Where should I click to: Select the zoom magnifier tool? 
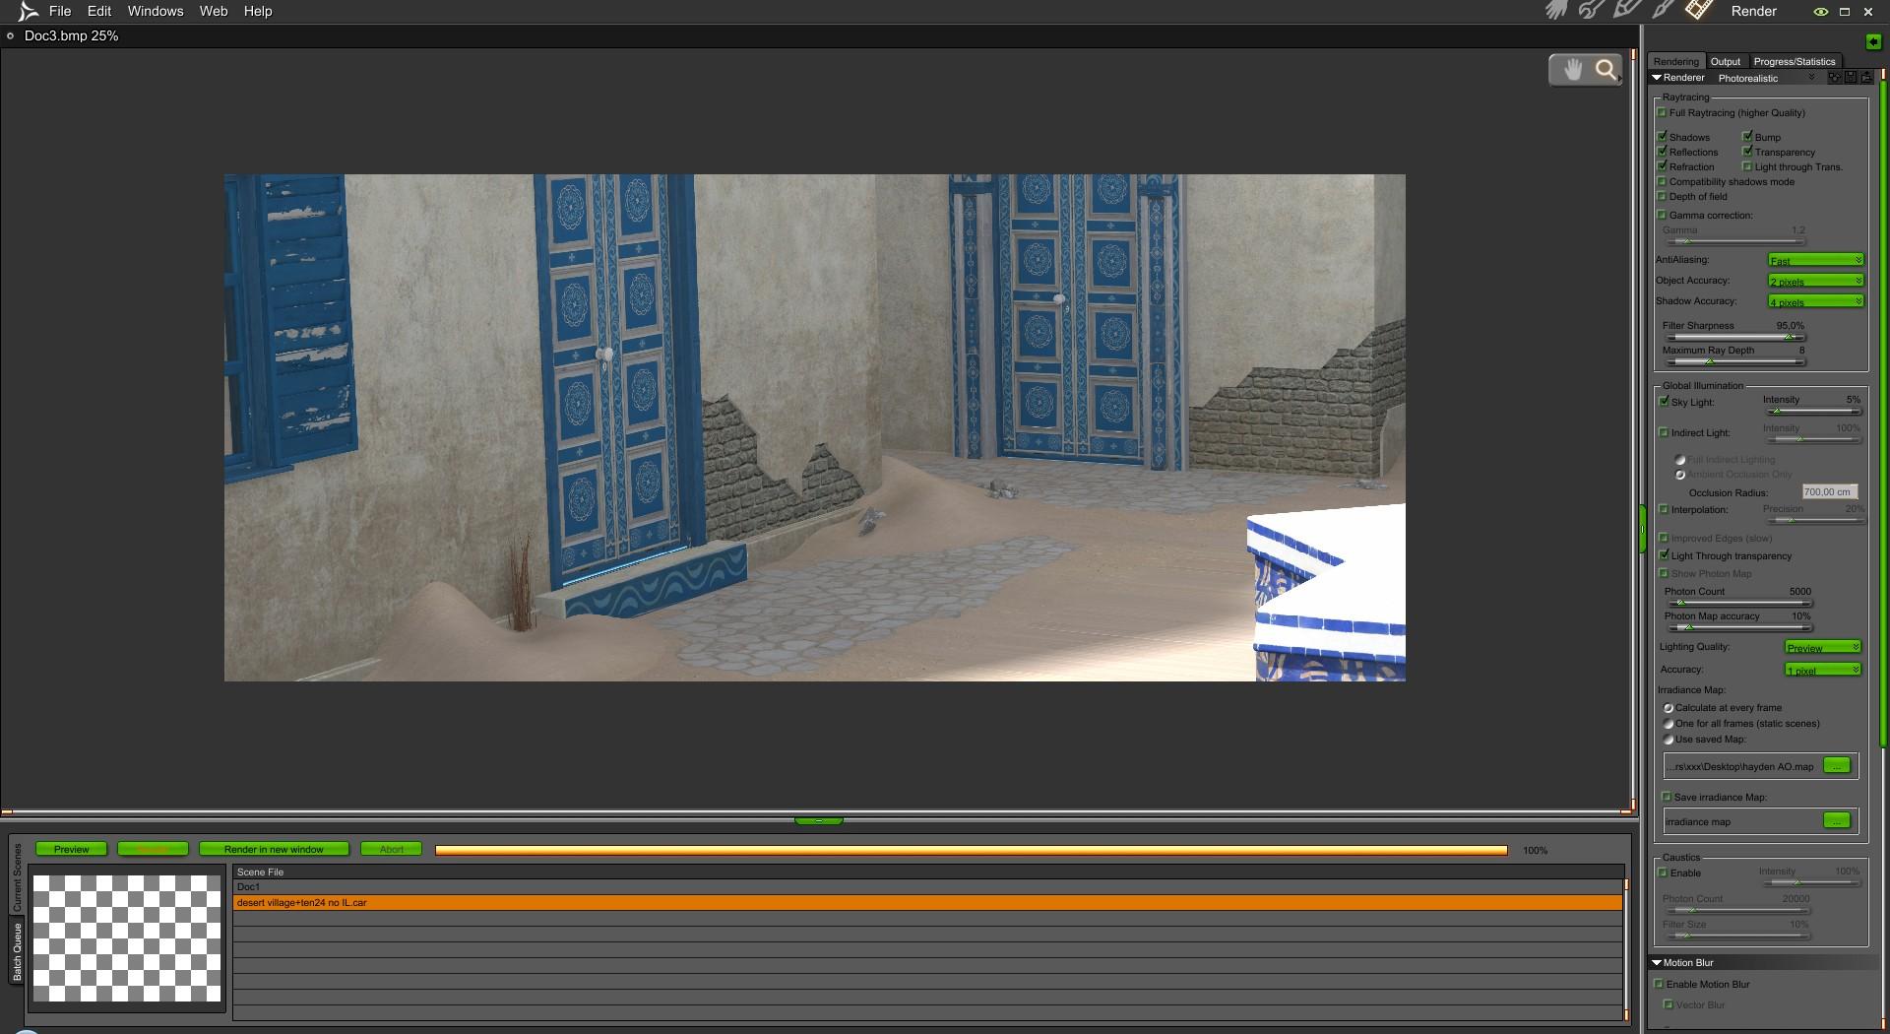point(1606,69)
